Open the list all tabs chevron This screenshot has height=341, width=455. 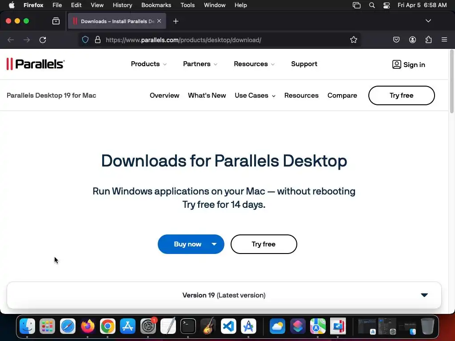(x=428, y=21)
